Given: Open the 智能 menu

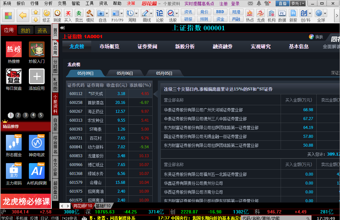Looking at the screenshot, I should [76, 4].
